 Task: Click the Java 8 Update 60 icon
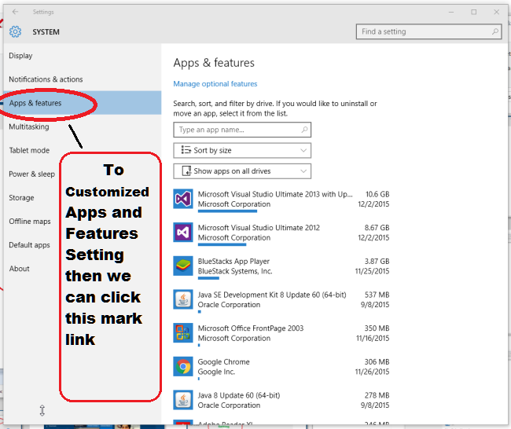183,400
